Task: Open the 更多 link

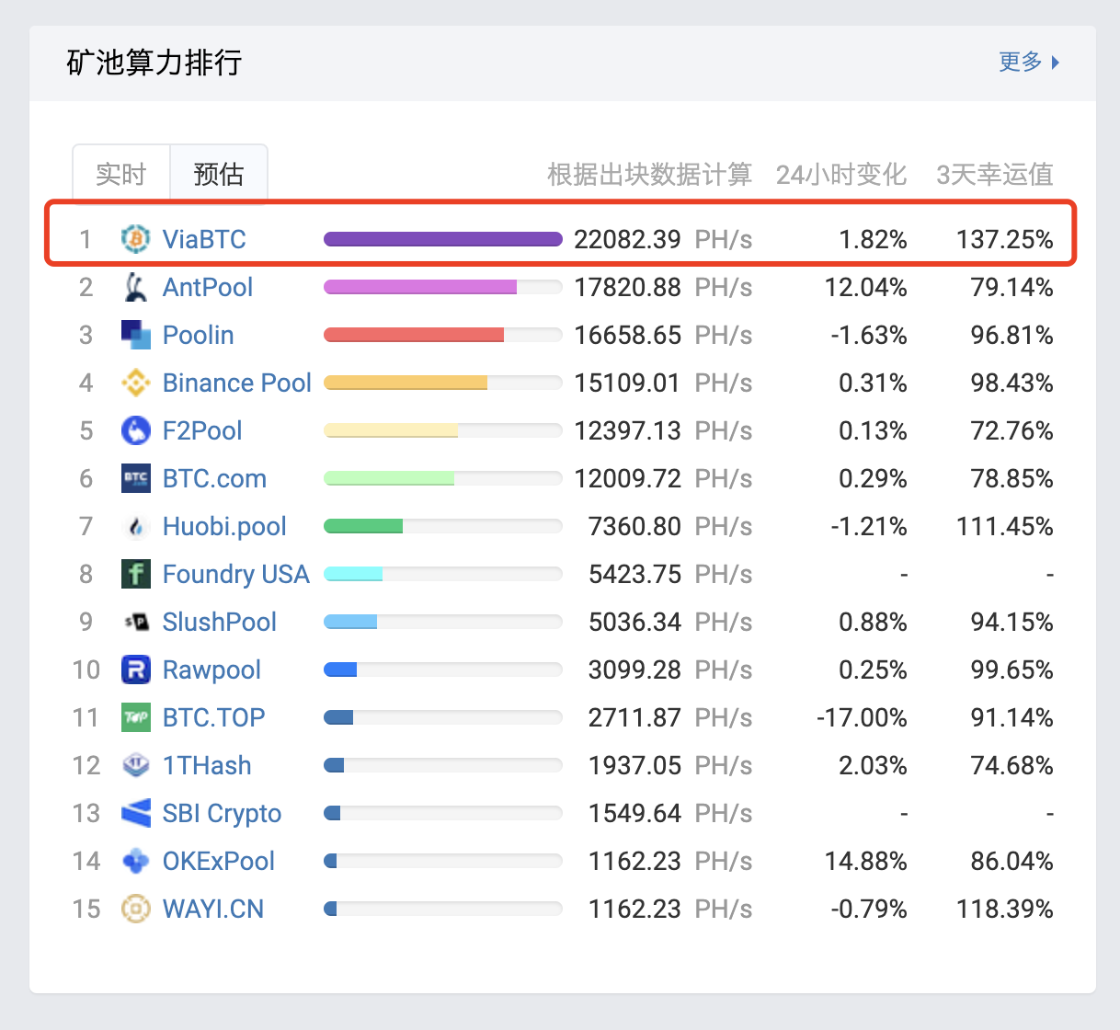Action: click(1029, 62)
